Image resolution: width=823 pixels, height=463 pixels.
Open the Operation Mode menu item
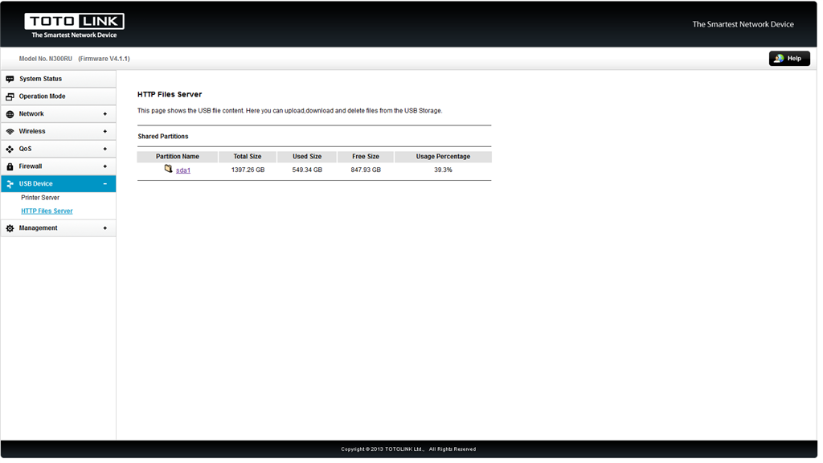point(58,96)
